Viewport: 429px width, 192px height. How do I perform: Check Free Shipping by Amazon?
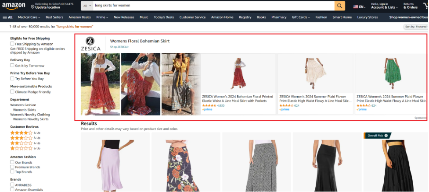coord(12,44)
